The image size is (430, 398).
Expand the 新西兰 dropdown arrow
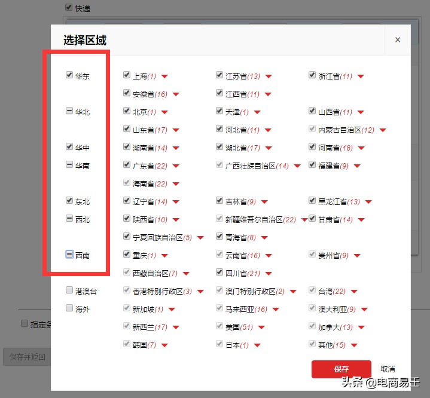(176, 327)
